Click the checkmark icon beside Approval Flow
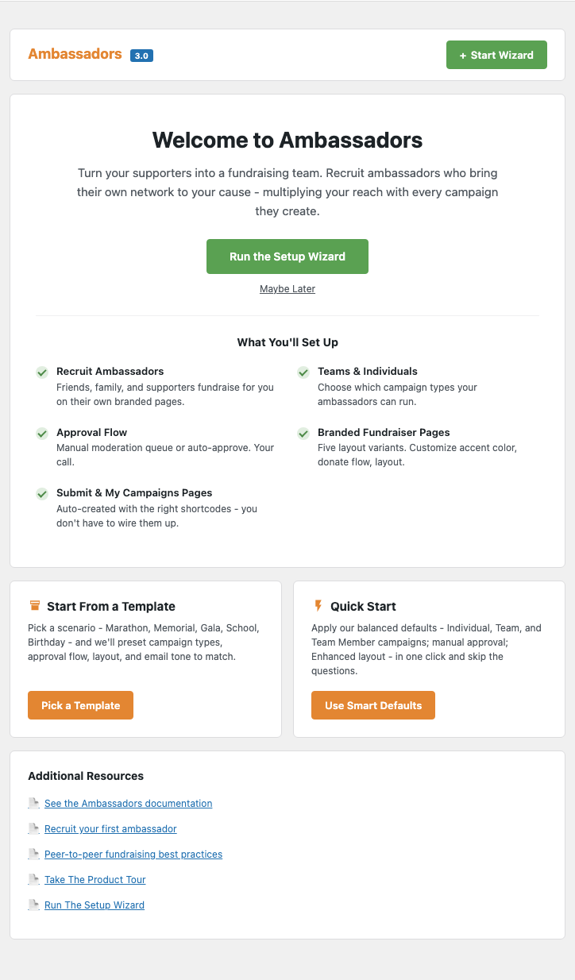This screenshot has width=575, height=980. 42,434
